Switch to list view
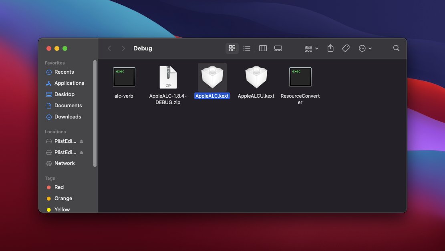Screen dimensions: 445x251 pos(247,48)
